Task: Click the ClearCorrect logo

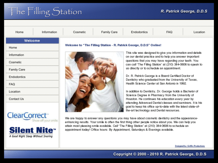Action: 32,117
